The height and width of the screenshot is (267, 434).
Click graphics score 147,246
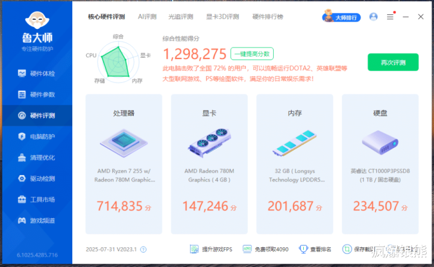tap(205, 206)
